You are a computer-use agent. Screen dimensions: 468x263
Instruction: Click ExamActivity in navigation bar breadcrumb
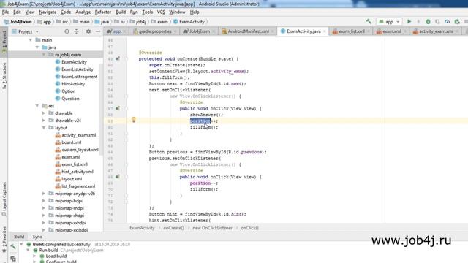pos(192,22)
